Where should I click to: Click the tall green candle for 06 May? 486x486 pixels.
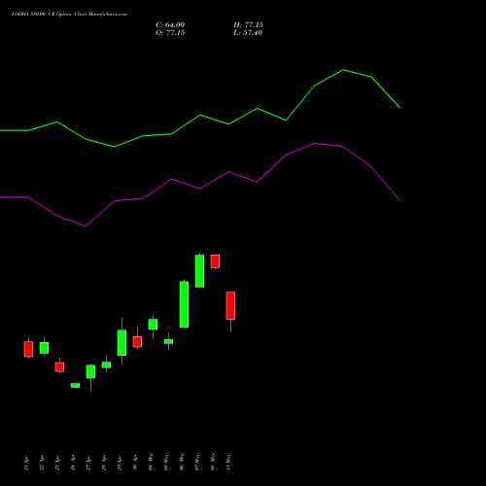pos(184,304)
